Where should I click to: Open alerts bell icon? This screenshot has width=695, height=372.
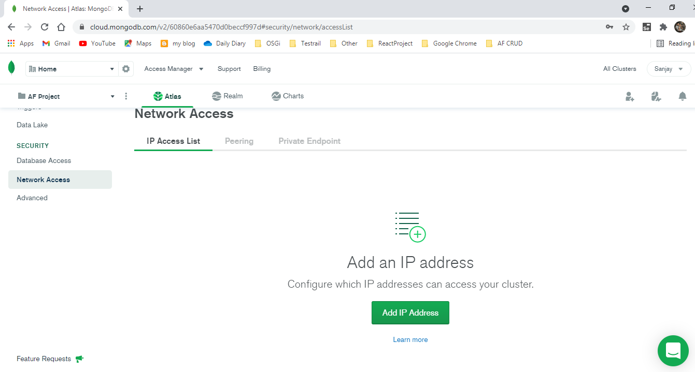pyautogui.click(x=683, y=96)
